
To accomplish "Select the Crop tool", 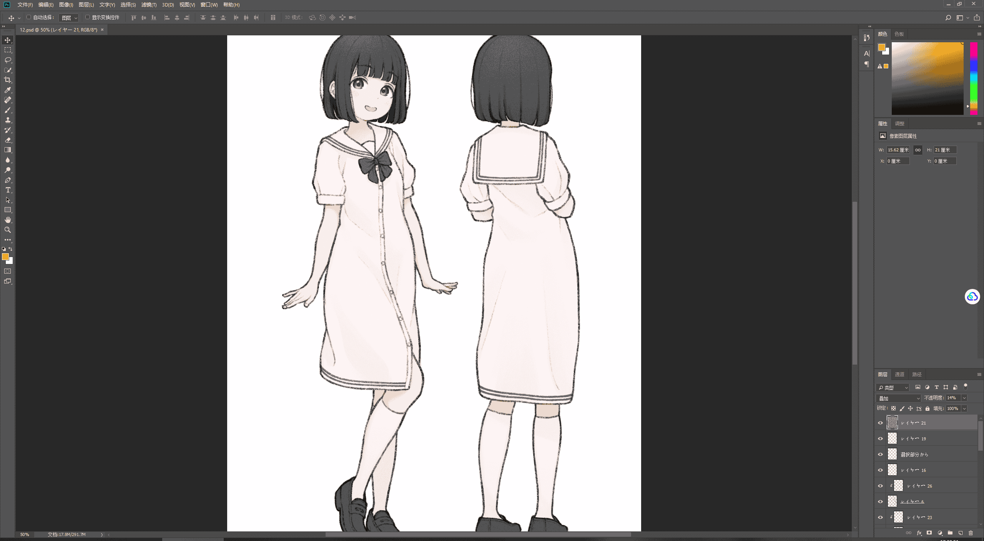I will [8, 80].
